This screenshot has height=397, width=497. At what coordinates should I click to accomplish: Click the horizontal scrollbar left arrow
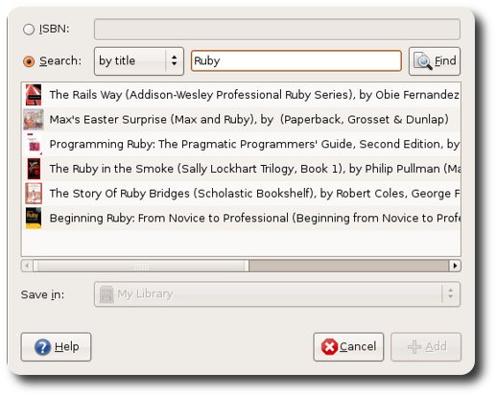click(x=27, y=266)
